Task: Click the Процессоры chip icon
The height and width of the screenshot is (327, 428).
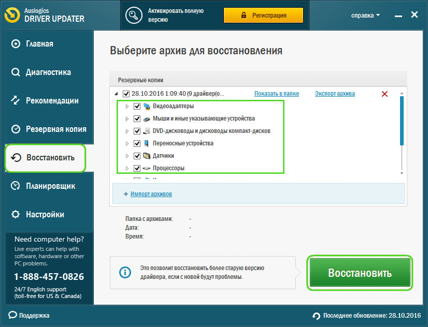Action: (147, 168)
